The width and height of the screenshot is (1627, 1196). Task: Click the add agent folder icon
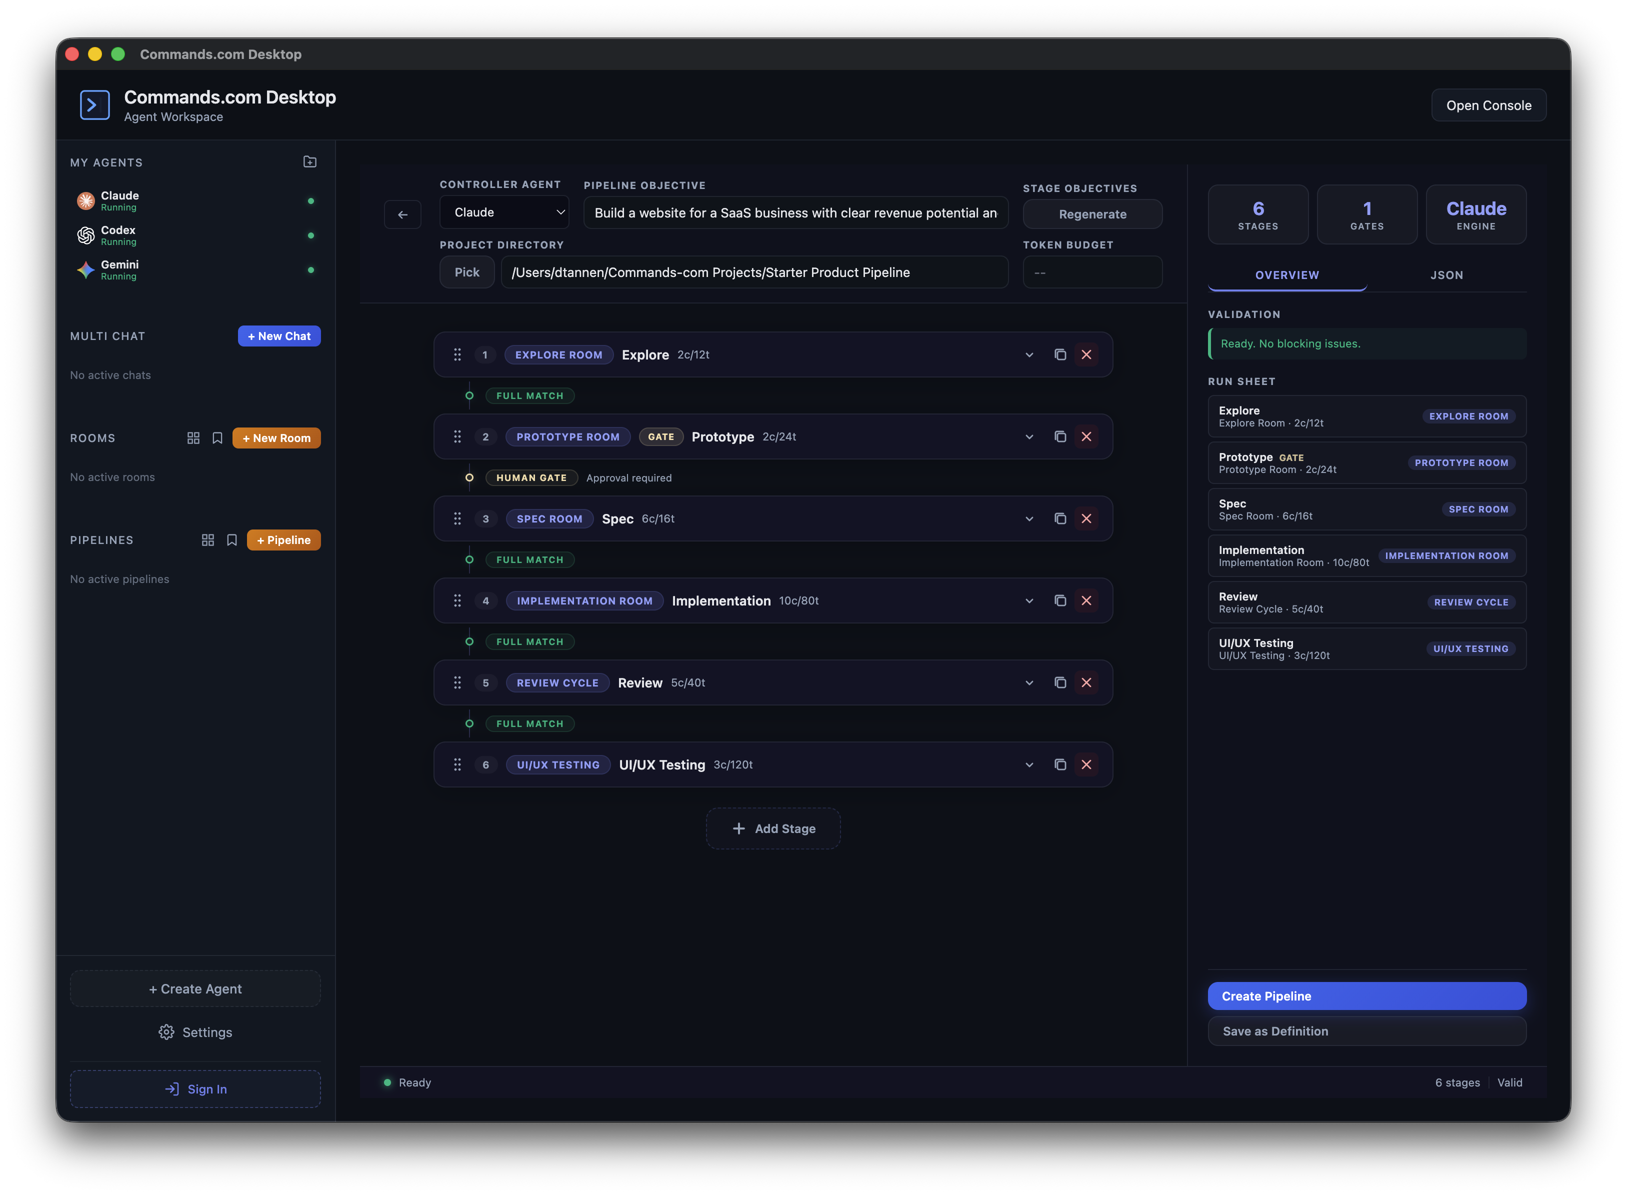[x=310, y=161]
